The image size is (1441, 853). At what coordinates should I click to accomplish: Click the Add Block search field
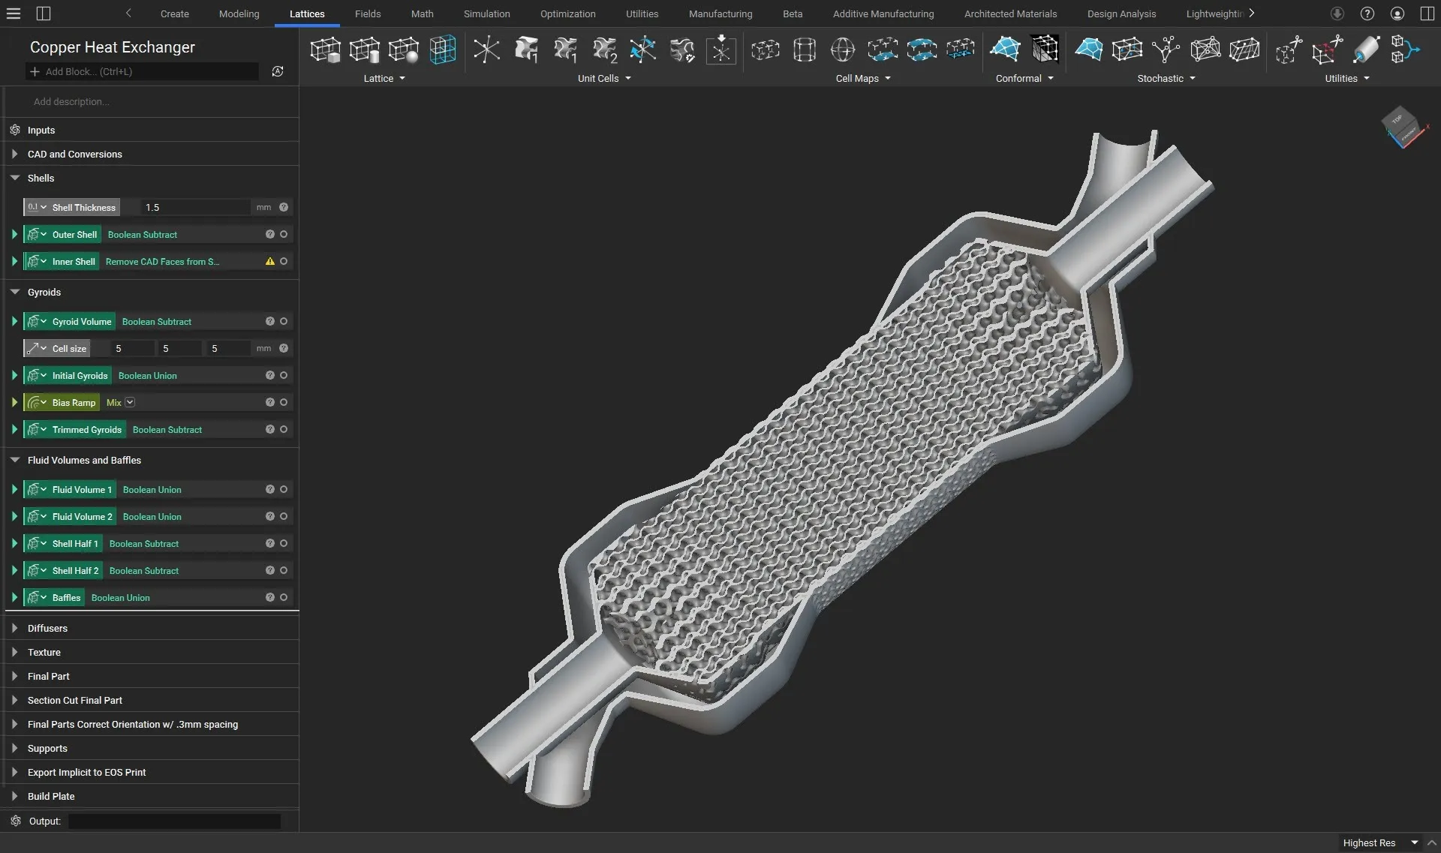click(x=143, y=72)
